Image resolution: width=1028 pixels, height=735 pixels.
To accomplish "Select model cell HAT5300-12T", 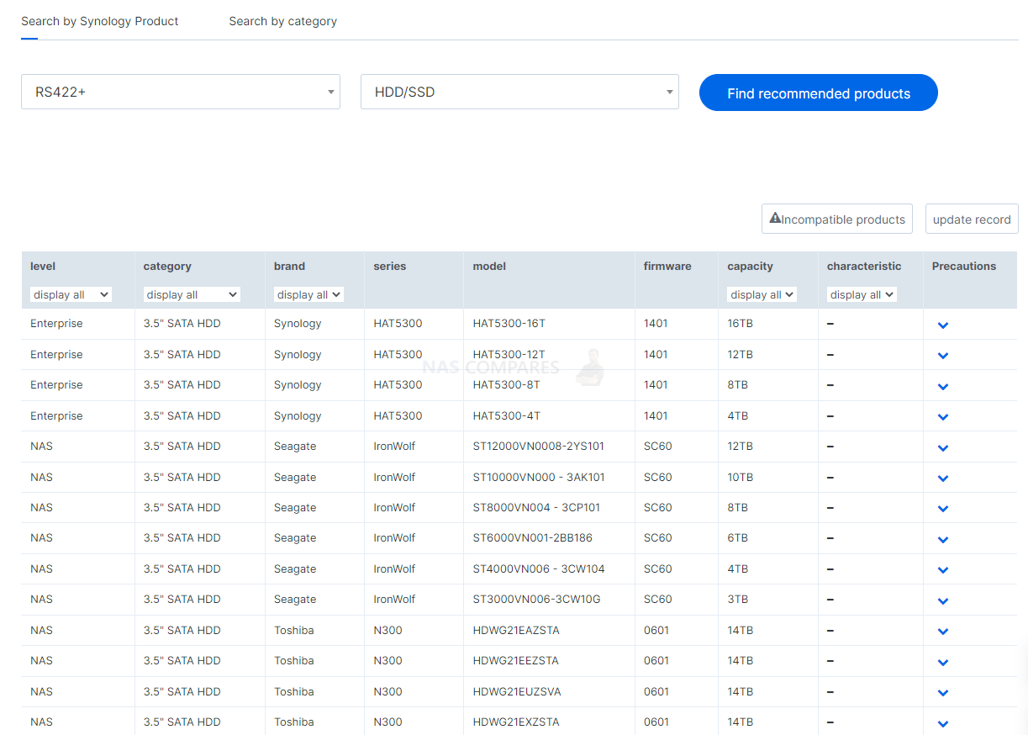I will click(509, 354).
